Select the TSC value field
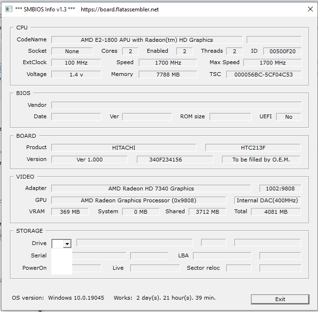The height and width of the screenshot is (312, 318). point(264,75)
